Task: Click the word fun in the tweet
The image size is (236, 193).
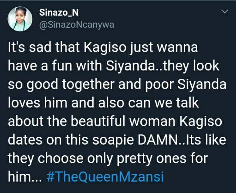Action: [x=62, y=66]
